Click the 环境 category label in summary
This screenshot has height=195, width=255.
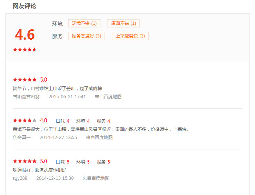click(57, 24)
